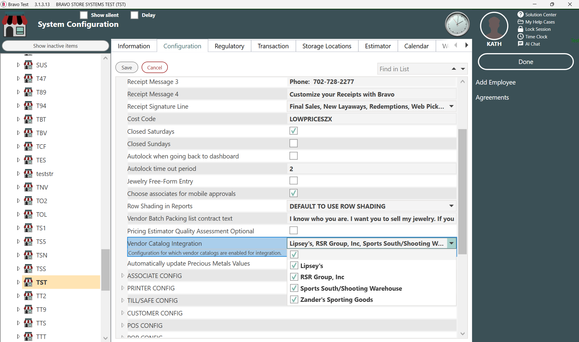Image resolution: width=579 pixels, height=342 pixels.
Task: Expand the TS1 tree node
Action: 18,228
